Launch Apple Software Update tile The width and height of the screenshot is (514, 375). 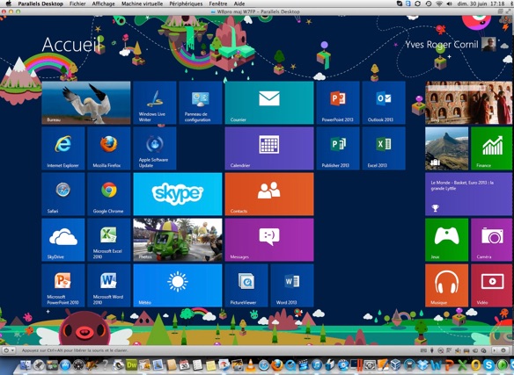click(x=155, y=148)
